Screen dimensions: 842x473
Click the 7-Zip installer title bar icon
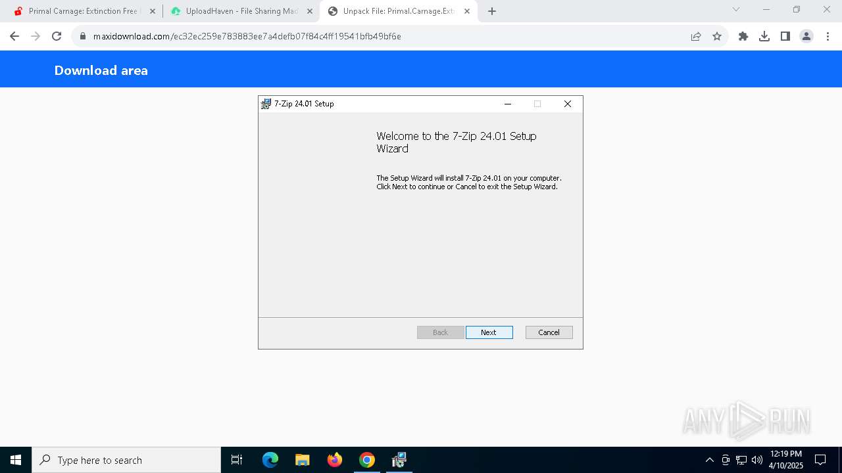tap(266, 104)
